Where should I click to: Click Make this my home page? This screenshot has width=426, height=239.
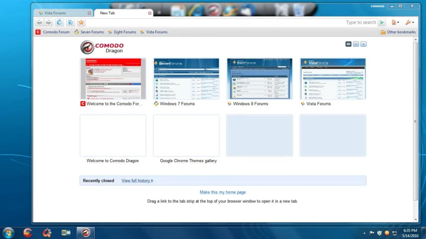click(223, 192)
